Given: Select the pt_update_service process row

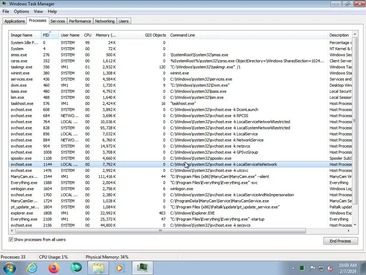Looking at the screenshot, I should click(180, 207).
